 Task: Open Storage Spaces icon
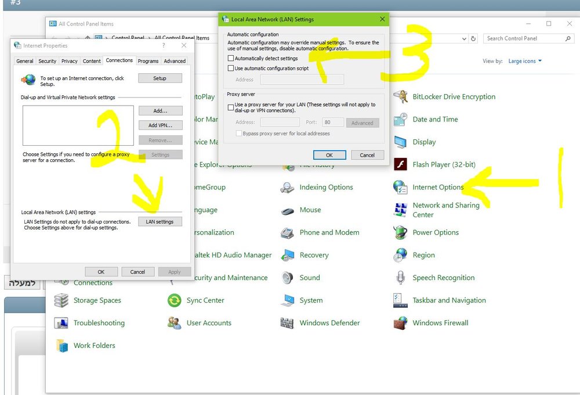[61, 300]
